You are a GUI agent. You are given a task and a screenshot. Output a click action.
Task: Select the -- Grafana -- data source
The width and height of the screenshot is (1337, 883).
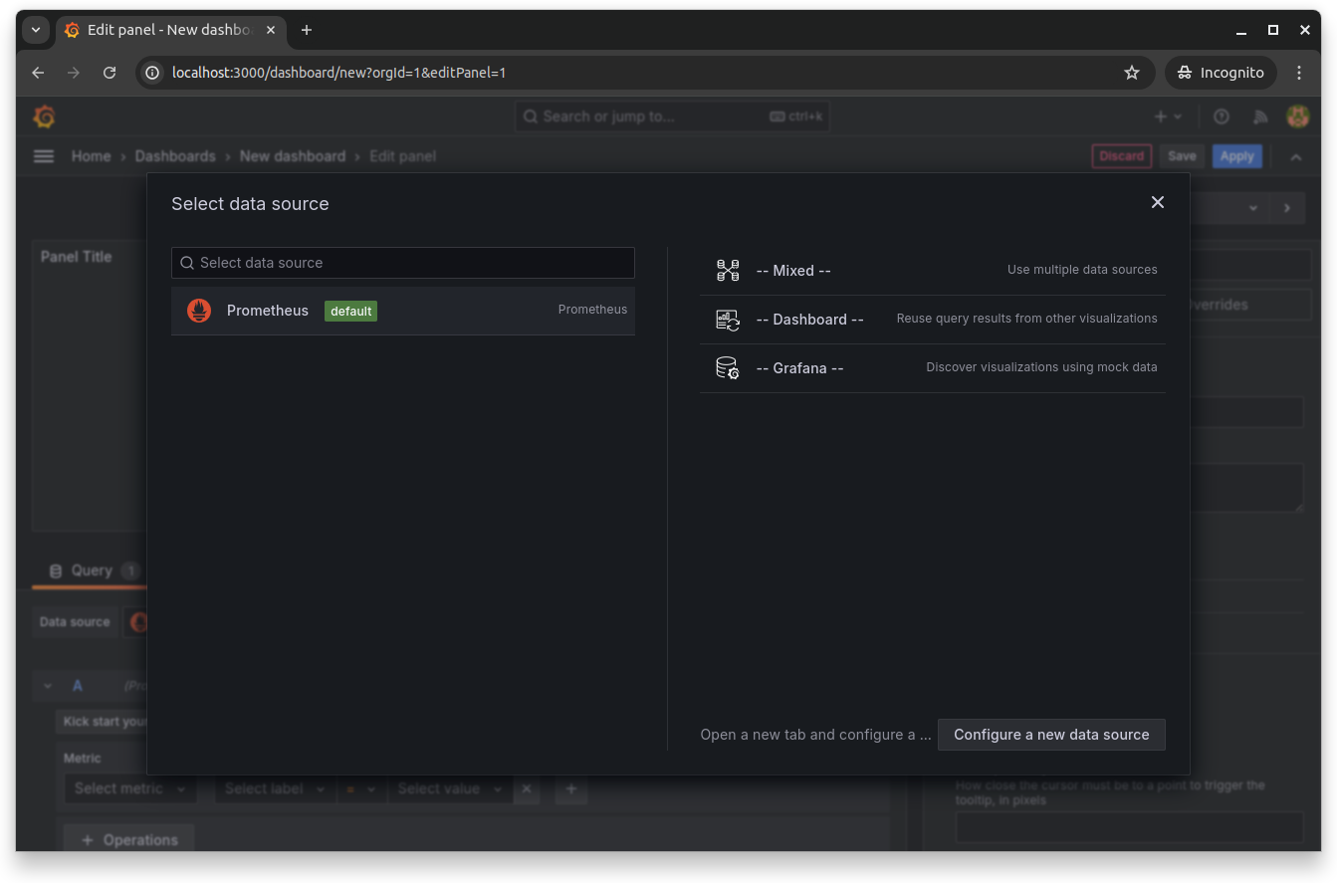click(932, 368)
